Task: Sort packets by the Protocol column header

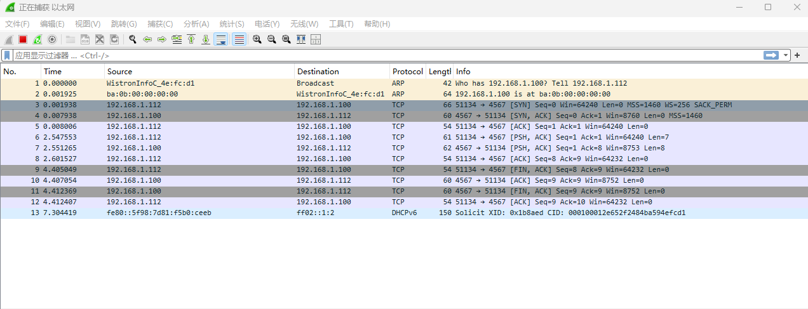Action: click(407, 72)
